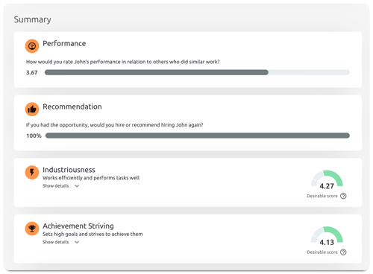Click the Industriousness lightning bolt icon
Screen dimensions: 373x274
tap(32, 172)
